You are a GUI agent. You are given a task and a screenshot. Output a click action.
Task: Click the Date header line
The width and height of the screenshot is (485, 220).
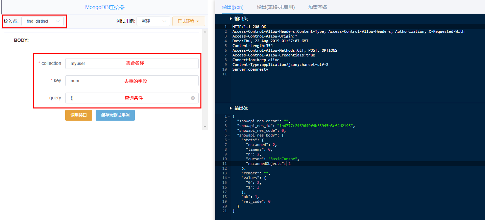(x=270, y=41)
